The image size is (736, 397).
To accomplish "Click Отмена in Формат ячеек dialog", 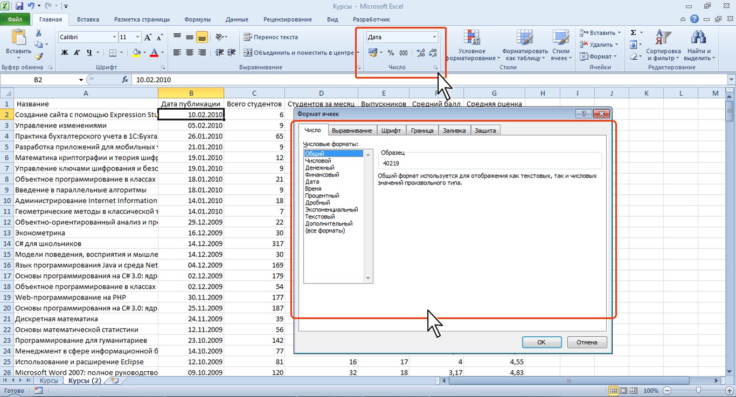I will [x=587, y=342].
